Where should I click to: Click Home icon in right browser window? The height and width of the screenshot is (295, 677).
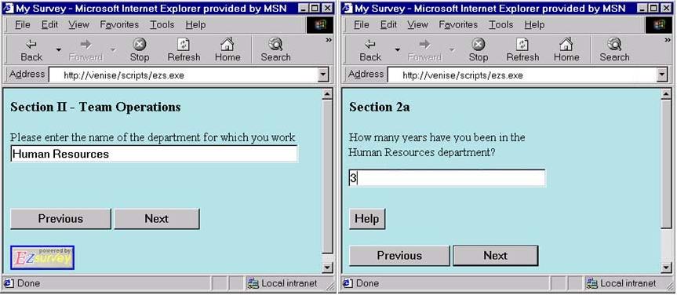[x=566, y=44]
